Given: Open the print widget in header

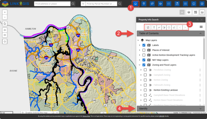Looking at the screenshot, I should tap(202, 4).
